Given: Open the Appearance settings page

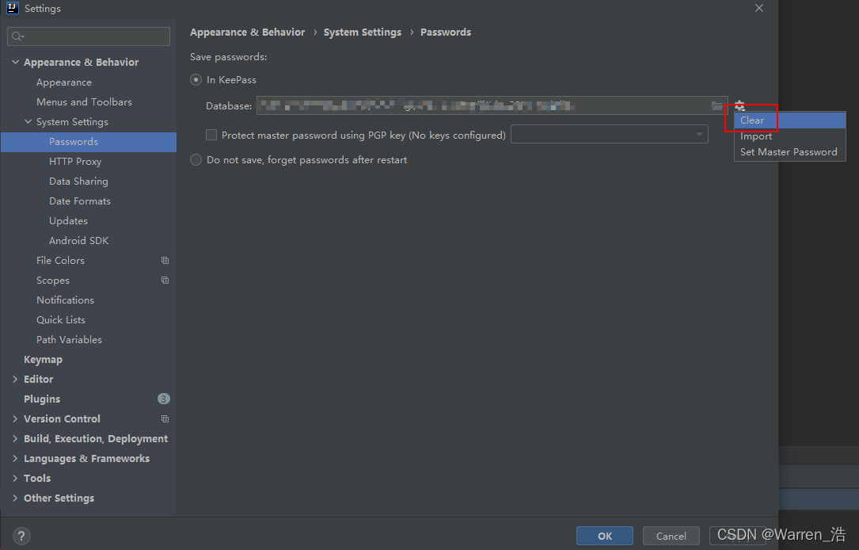Looking at the screenshot, I should tap(64, 82).
